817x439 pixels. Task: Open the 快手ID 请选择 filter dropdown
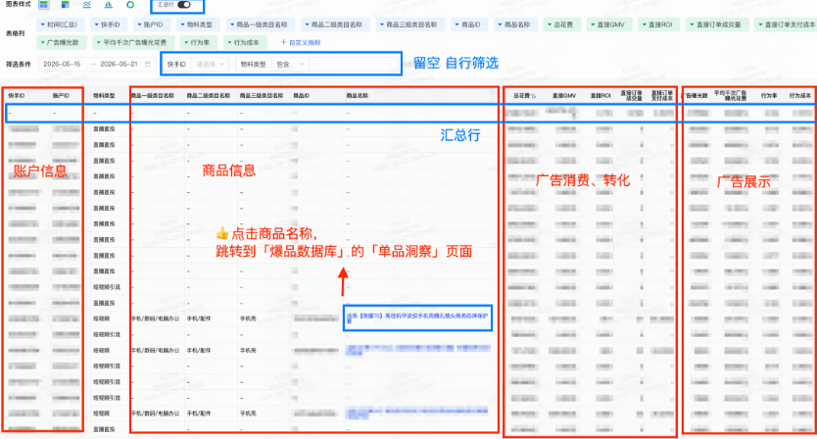(211, 64)
